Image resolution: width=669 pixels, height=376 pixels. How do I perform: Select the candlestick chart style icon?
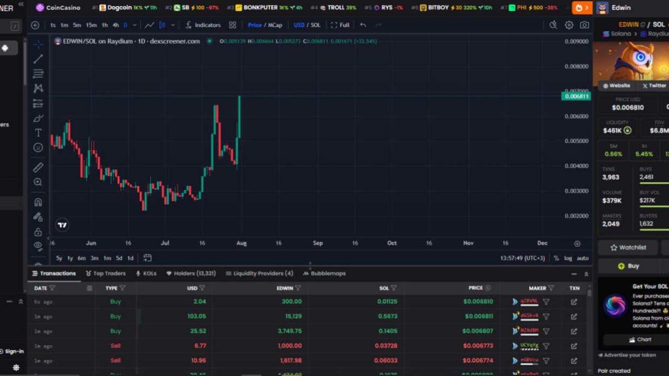coord(162,25)
